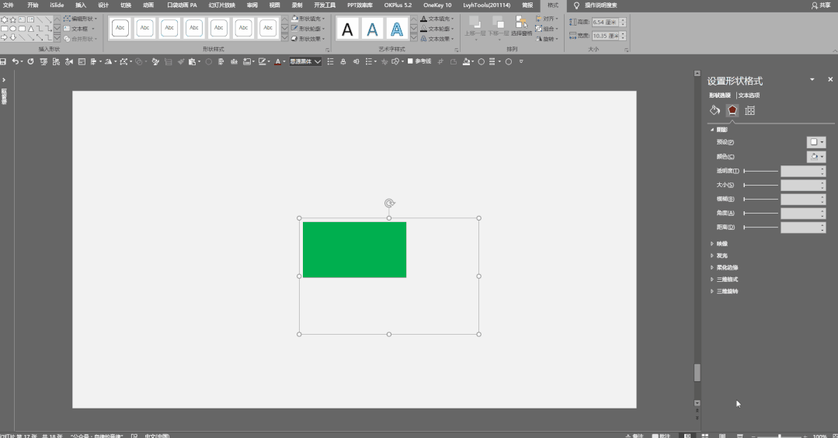Click the Save icon in quick access toolbar
838x438 pixels.
click(3, 61)
